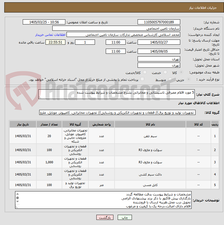Click the buyer notes text box

(103, 200)
